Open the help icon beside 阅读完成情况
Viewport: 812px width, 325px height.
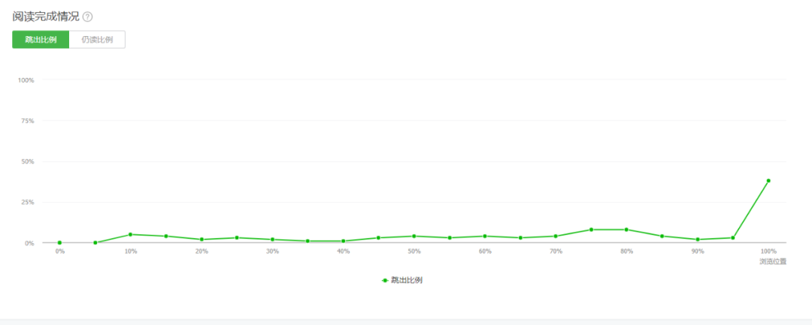(x=87, y=17)
